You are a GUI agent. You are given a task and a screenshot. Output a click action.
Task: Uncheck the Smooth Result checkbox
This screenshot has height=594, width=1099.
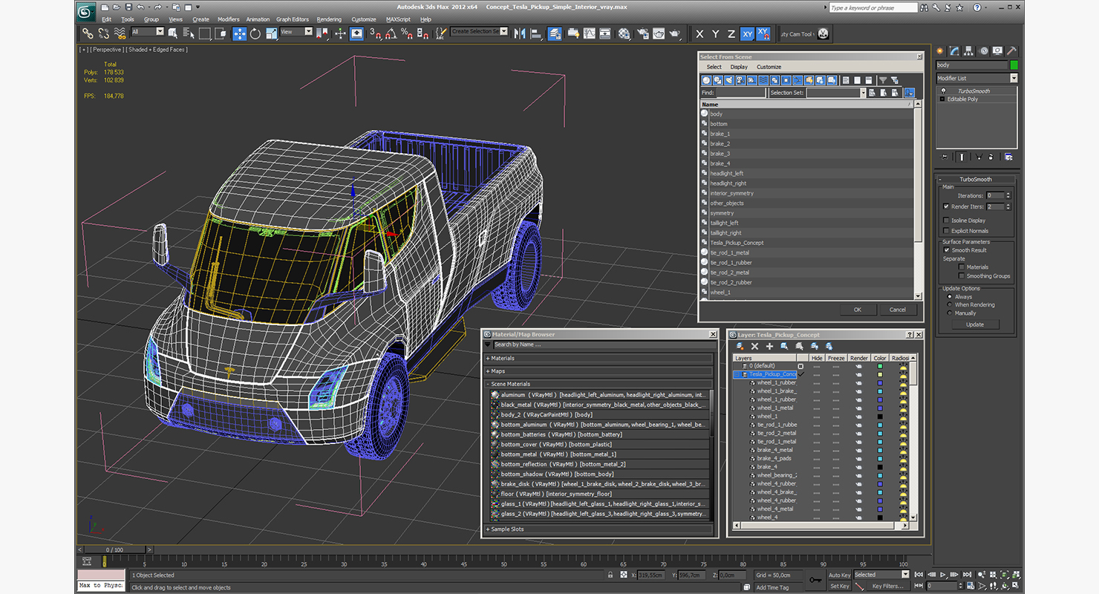947,250
